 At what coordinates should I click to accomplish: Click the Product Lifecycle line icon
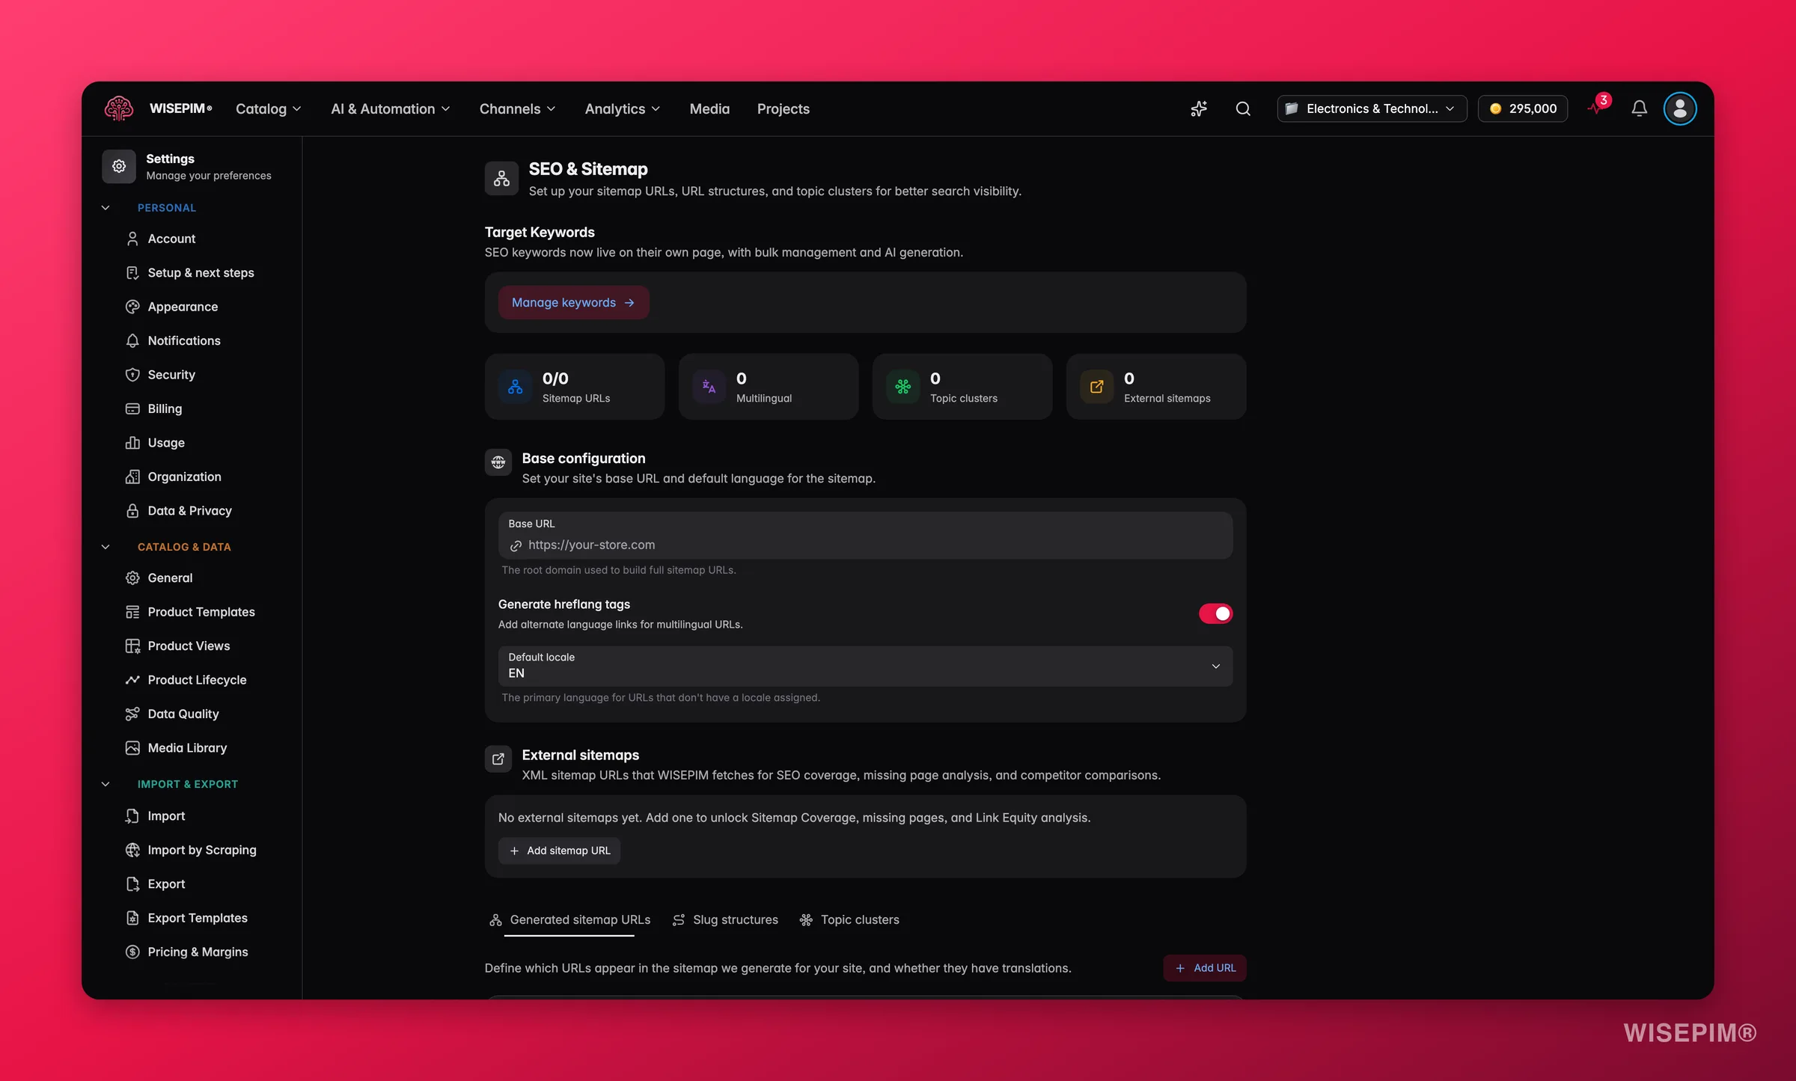point(132,680)
